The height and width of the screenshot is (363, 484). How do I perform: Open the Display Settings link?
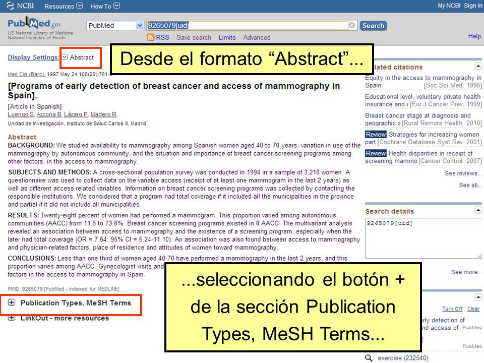click(33, 57)
